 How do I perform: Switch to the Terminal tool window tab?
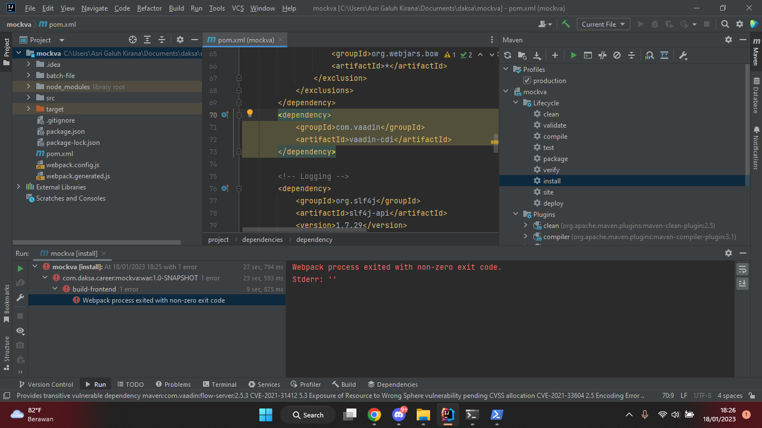[x=219, y=385]
